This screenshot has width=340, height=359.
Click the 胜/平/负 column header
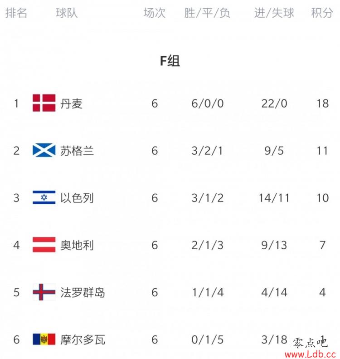[207, 13]
